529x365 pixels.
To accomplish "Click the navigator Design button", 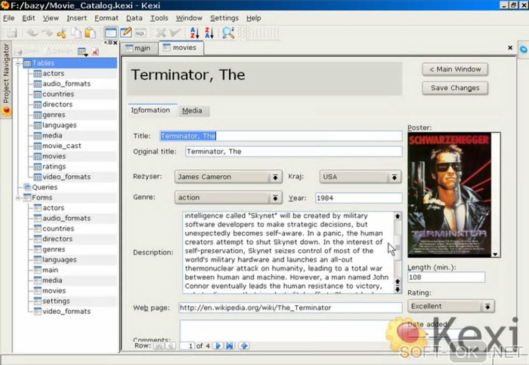I will pos(59,52).
